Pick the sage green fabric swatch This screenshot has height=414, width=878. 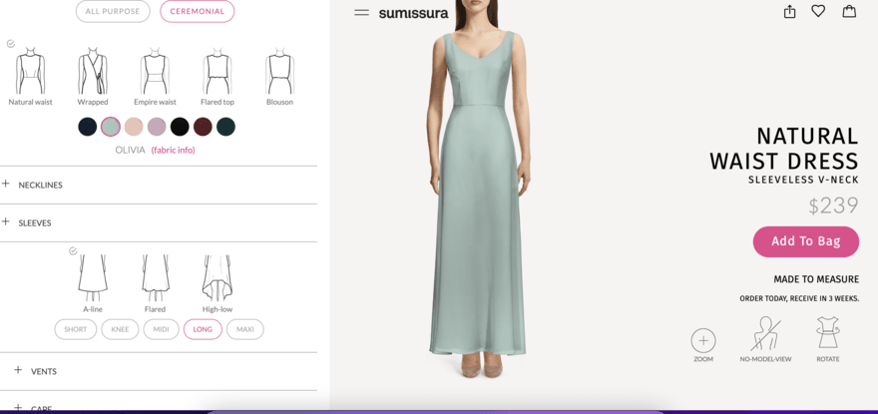pyautogui.click(x=111, y=127)
